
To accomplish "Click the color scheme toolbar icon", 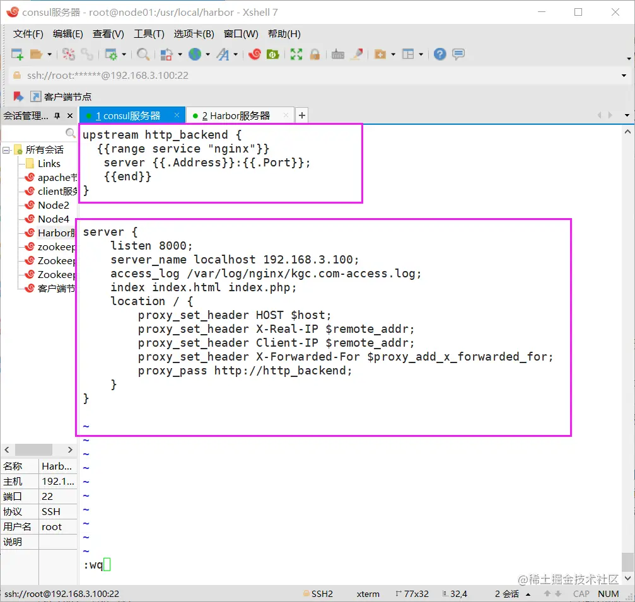I will 166,54.
